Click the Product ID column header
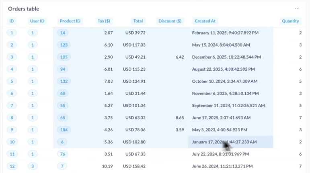Screen dimensions: 310x173 click(70, 21)
